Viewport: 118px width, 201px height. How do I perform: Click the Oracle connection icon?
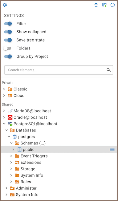tap(10, 117)
